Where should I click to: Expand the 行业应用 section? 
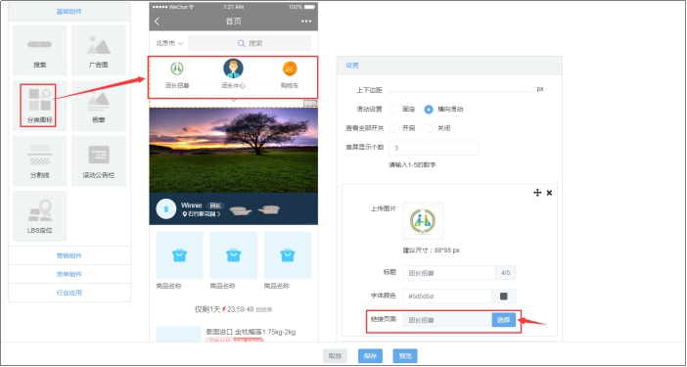(x=69, y=293)
